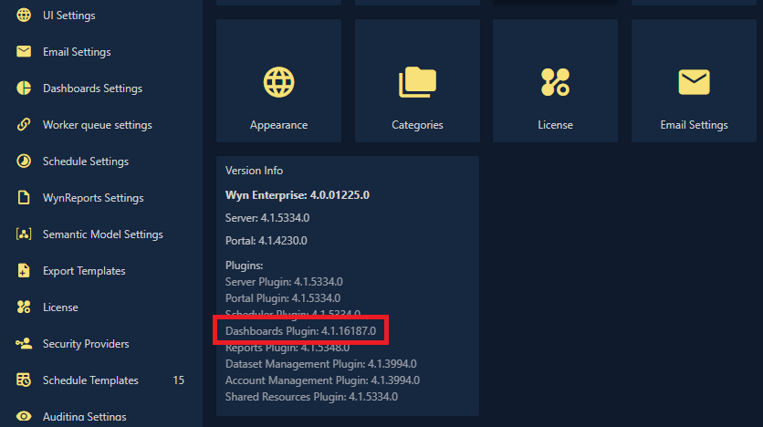Click the Email Settings envelope icon in sidebar
The width and height of the screenshot is (763, 427).
pyautogui.click(x=24, y=52)
